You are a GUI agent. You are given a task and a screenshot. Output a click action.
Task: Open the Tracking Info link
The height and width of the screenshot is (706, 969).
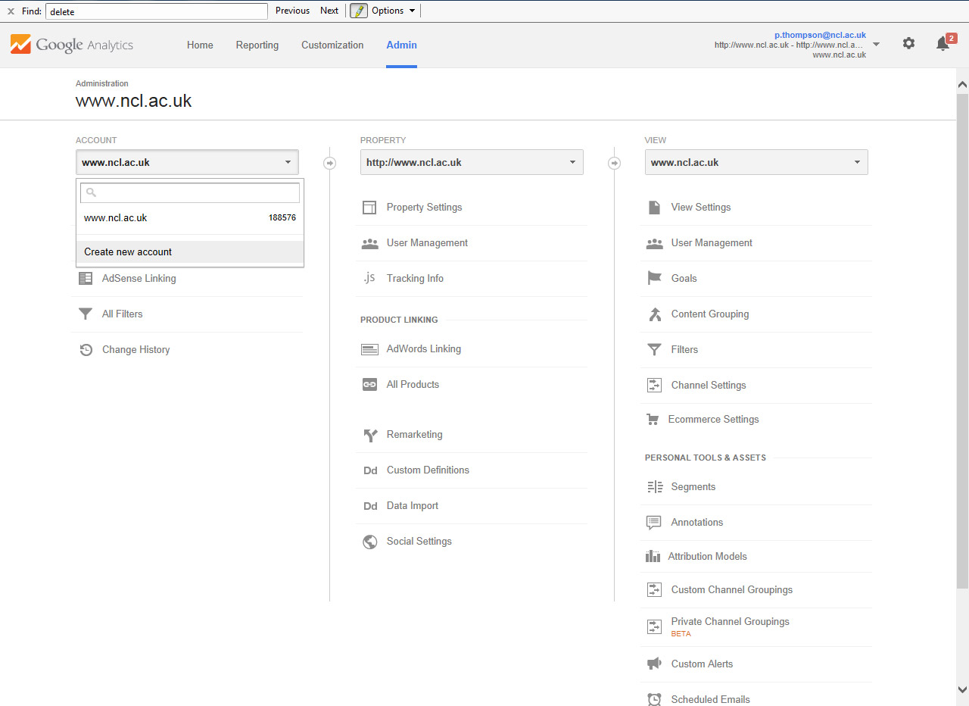[x=415, y=278]
